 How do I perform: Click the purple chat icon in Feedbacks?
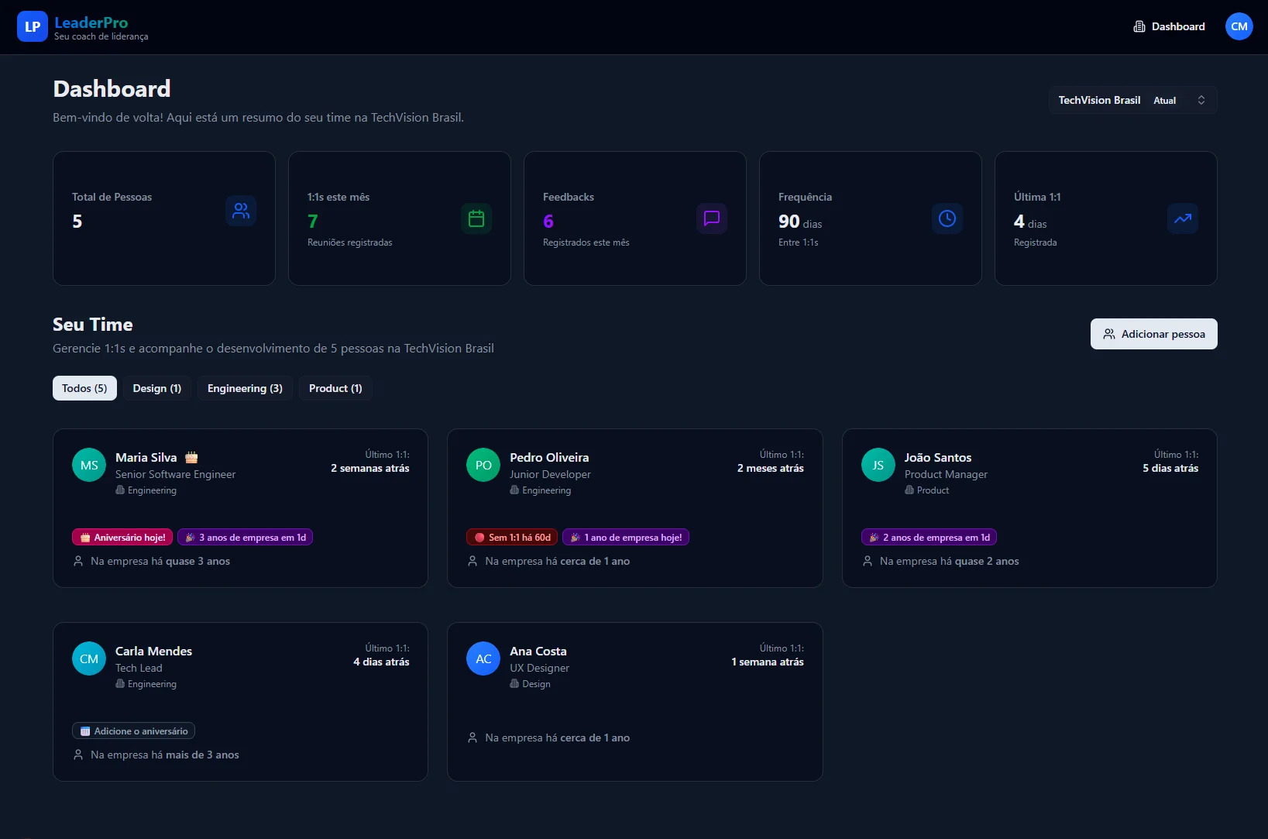tap(711, 218)
